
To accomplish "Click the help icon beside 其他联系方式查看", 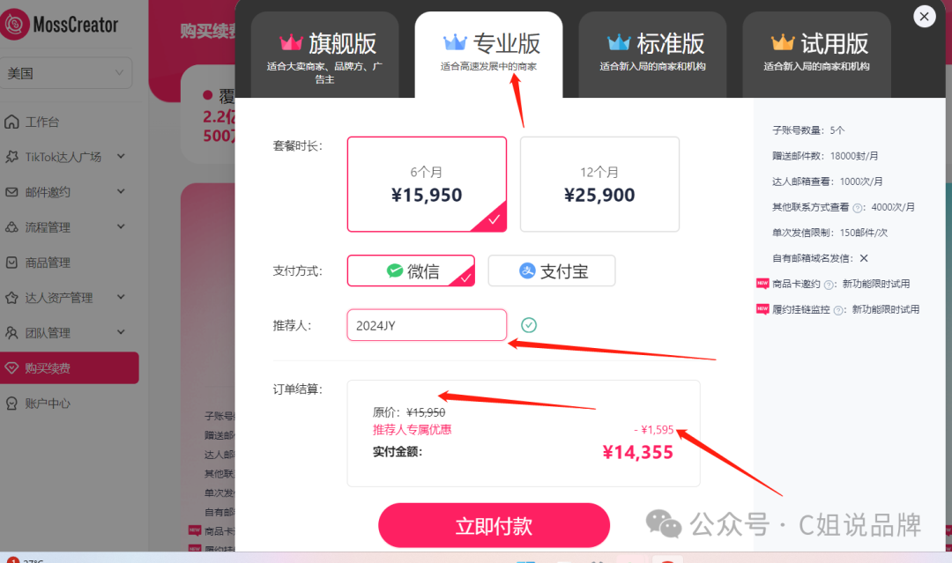I will click(858, 208).
